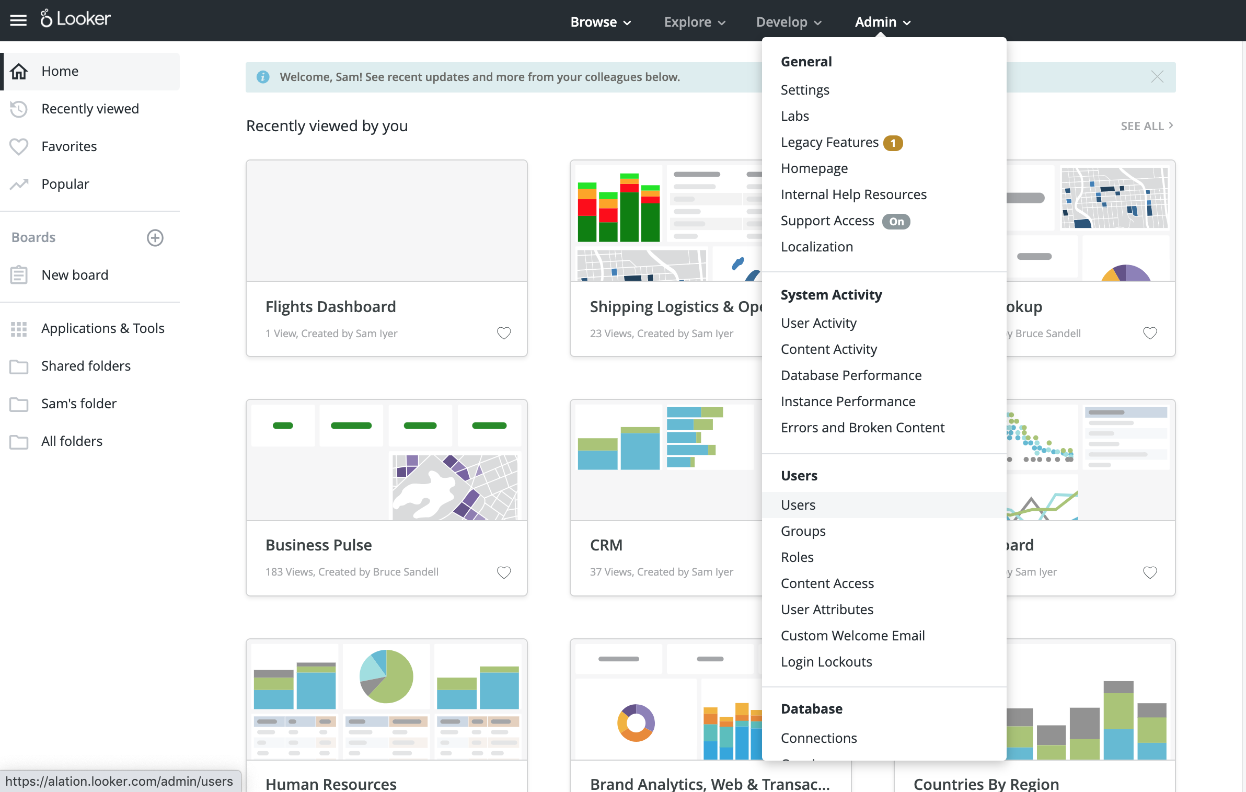This screenshot has width=1246, height=792.
Task: Go to Favorites in sidebar
Action: (90, 146)
